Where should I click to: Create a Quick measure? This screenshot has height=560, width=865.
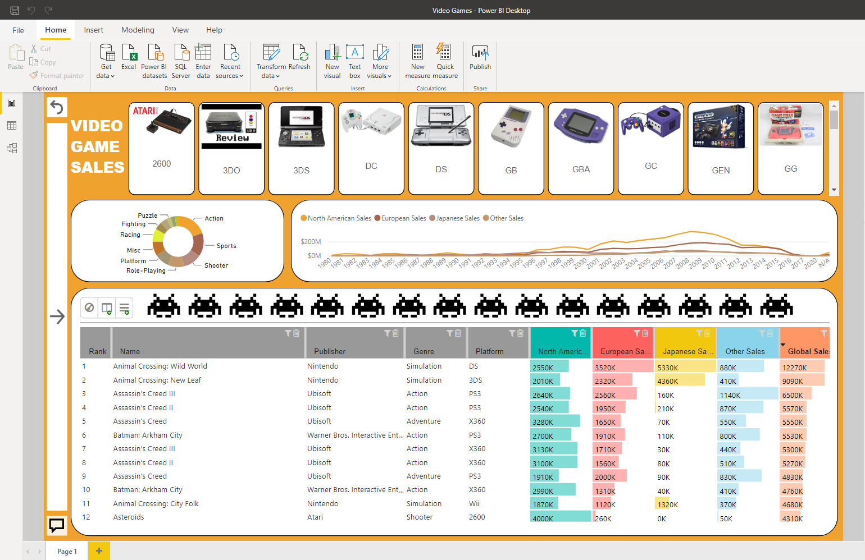click(x=445, y=61)
